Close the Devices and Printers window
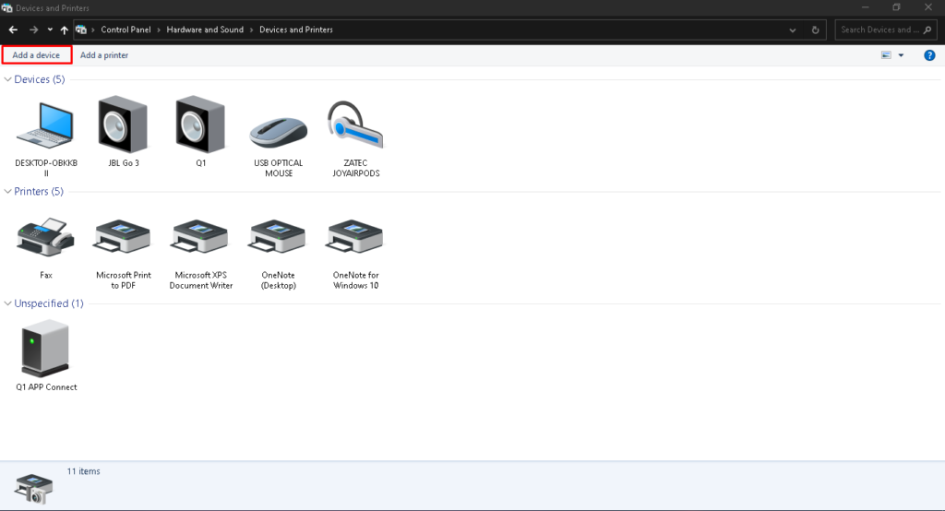Screen dimensions: 945x511 928,7
